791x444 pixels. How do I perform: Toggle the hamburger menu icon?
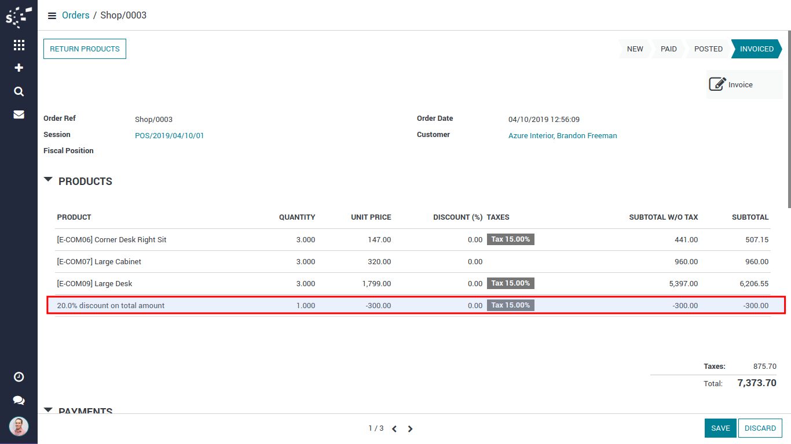pos(52,16)
